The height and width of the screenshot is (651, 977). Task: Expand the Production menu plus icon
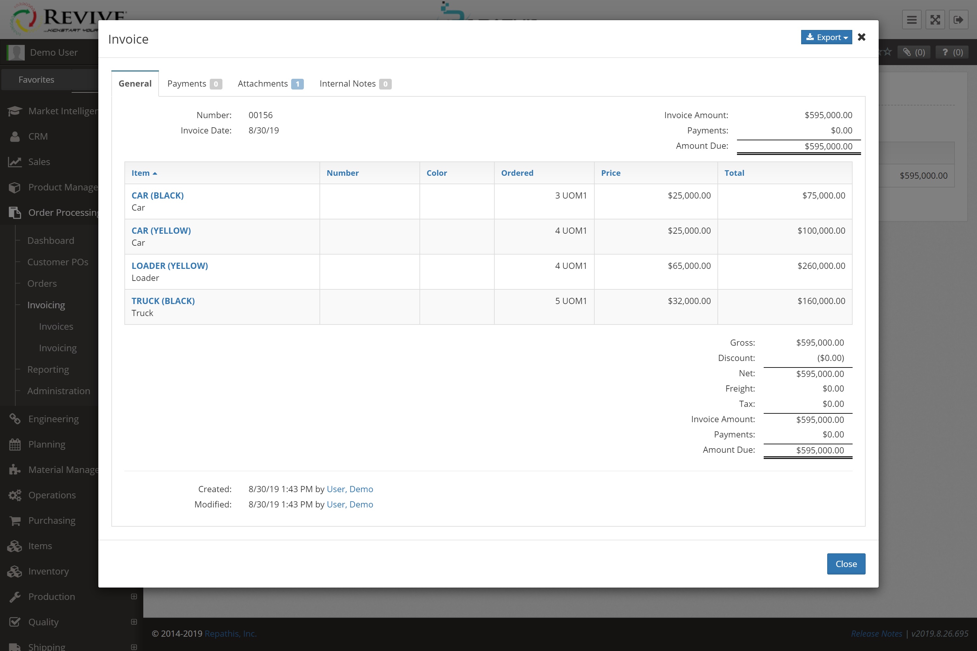134,597
